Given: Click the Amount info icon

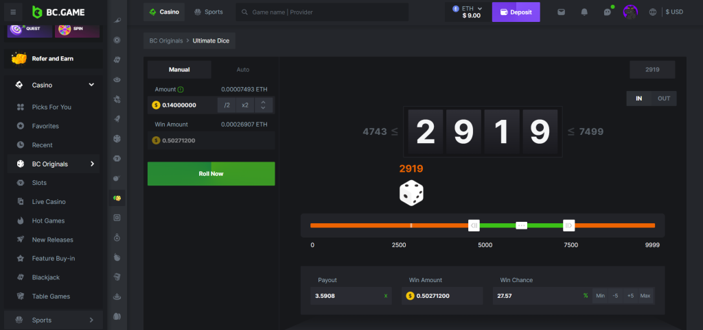Looking at the screenshot, I should pyautogui.click(x=181, y=90).
